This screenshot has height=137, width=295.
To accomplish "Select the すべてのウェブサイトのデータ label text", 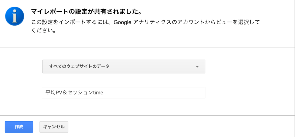I will (79, 66).
